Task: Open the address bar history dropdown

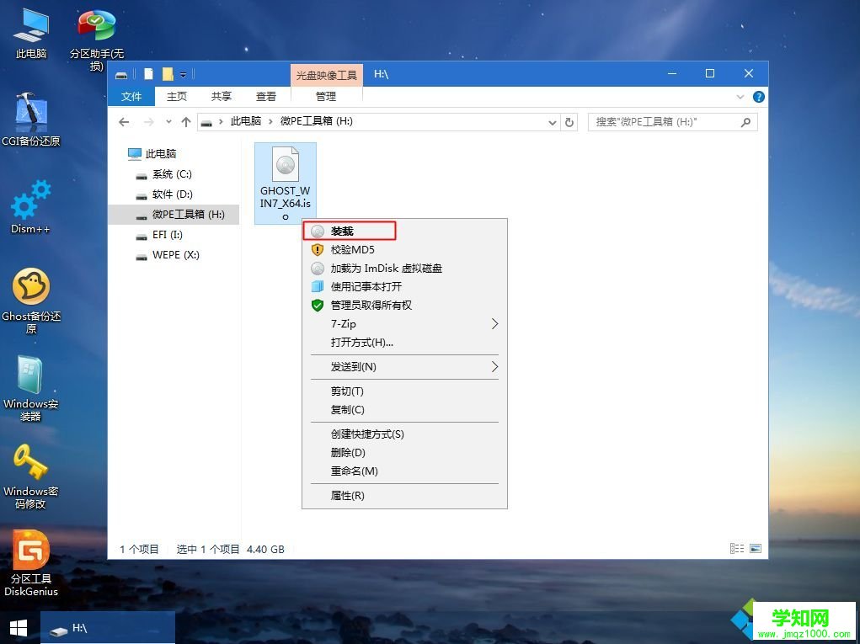Action: [552, 122]
